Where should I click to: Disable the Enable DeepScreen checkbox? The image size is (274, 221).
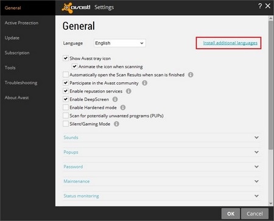66,99
